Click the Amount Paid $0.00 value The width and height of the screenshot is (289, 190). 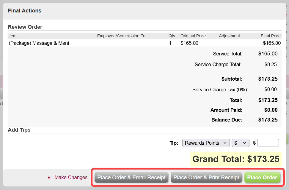(271, 110)
